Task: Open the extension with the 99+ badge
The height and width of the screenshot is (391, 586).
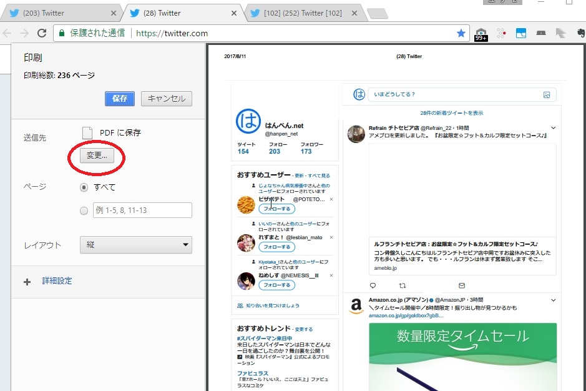Action: click(x=481, y=34)
